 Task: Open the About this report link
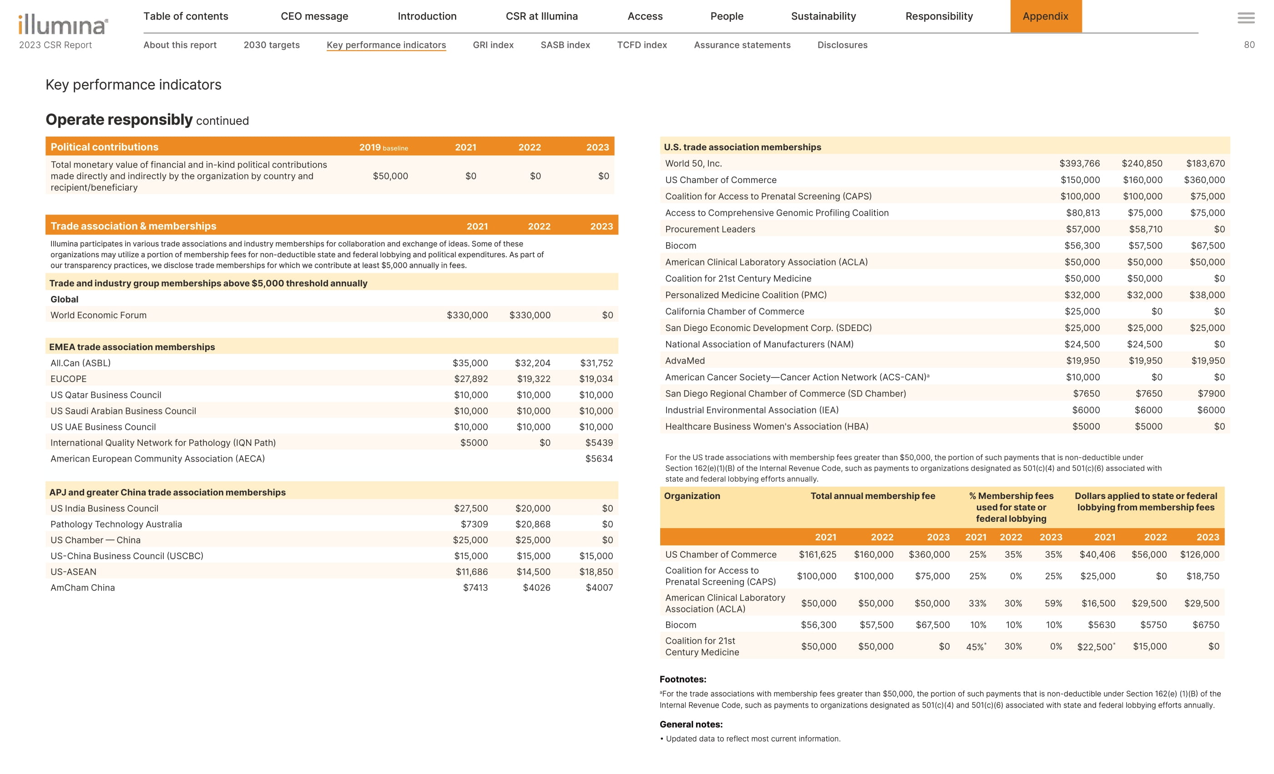pyautogui.click(x=180, y=45)
